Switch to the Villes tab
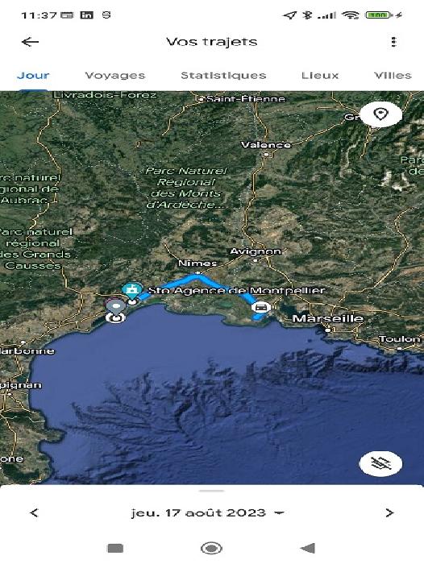Screen dimensions: 424x564 [393, 76]
